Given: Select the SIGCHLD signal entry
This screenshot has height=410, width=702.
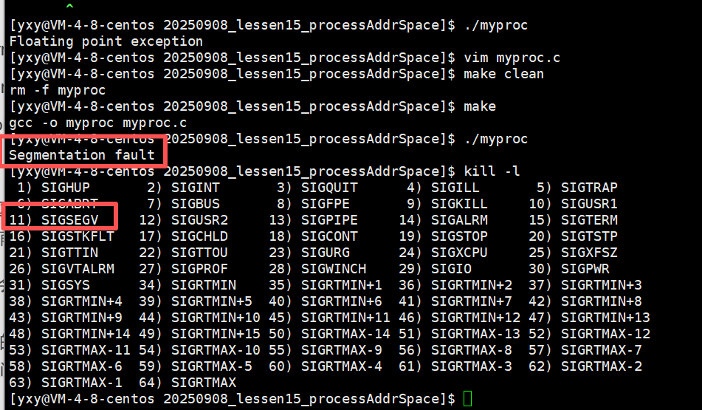Looking at the screenshot, I should (x=183, y=236).
